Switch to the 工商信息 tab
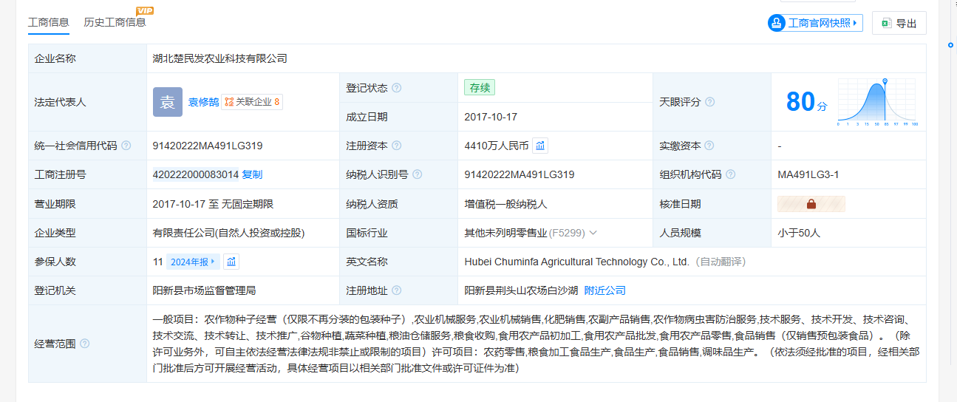This screenshot has width=957, height=402. click(x=49, y=22)
